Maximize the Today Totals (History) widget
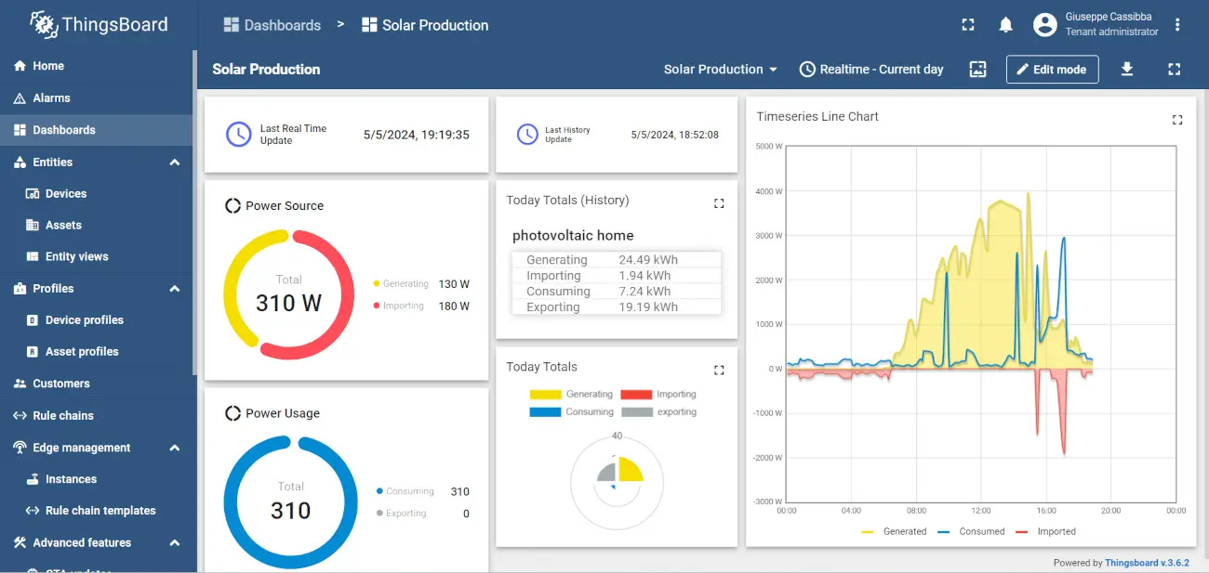The image size is (1209, 573). 719,203
